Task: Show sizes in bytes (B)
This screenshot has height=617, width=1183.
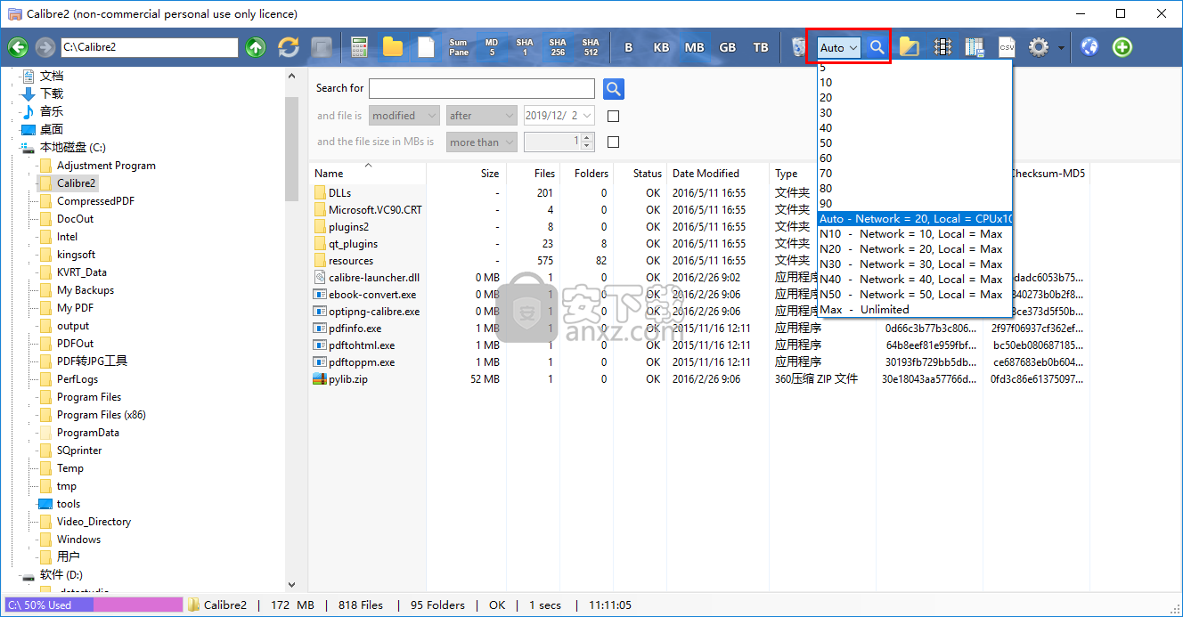Action: [x=629, y=47]
